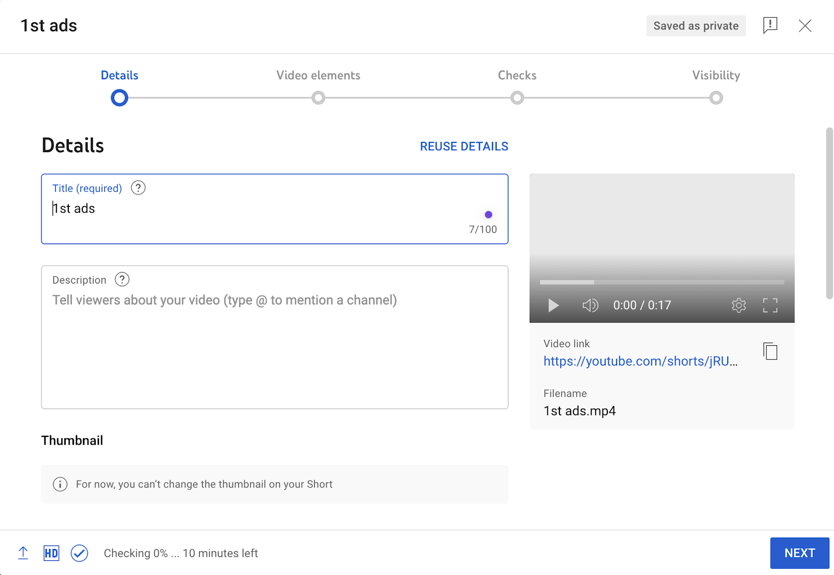
Task: Click the upload complete arrow icon
Action: (x=23, y=553)
